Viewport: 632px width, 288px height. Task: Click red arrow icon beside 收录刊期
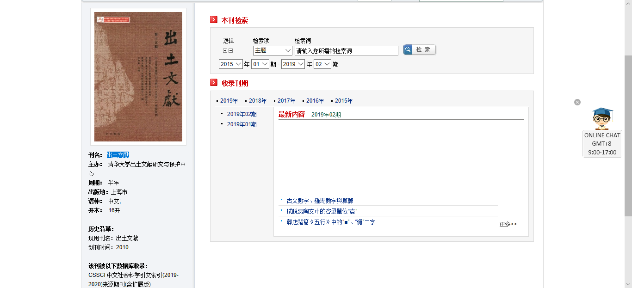tap(214, 83)
